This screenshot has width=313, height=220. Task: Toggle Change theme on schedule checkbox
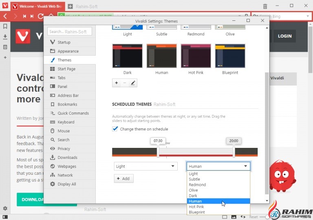click(x=115, y=129)
